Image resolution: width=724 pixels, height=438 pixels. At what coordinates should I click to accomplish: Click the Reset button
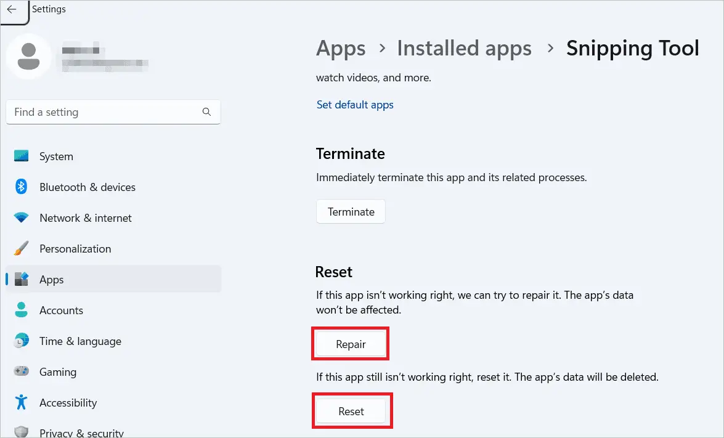(351, 412)
